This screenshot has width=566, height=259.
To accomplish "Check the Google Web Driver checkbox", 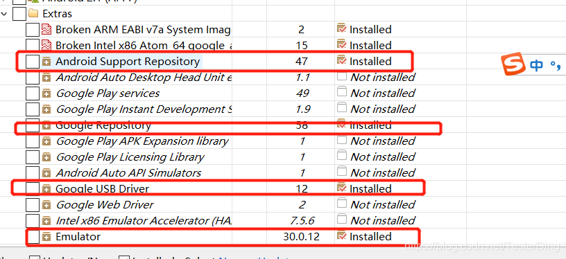I will click(33, 204).
